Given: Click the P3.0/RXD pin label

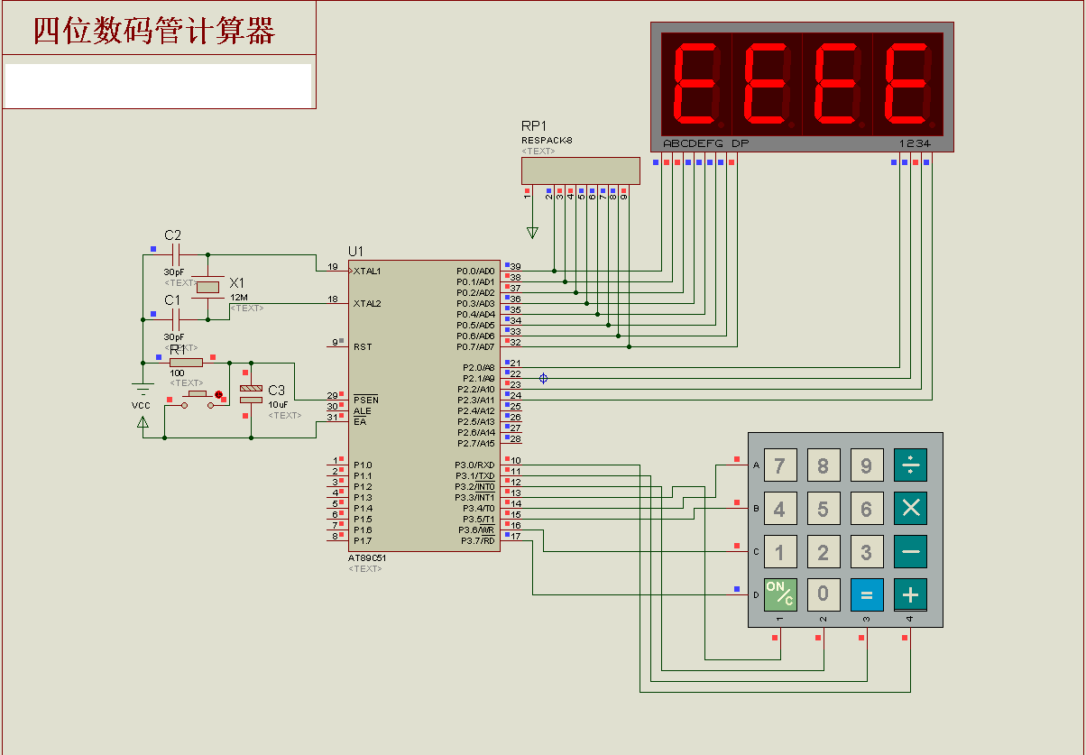Looking at the screenshot, I should click(474, 465).
